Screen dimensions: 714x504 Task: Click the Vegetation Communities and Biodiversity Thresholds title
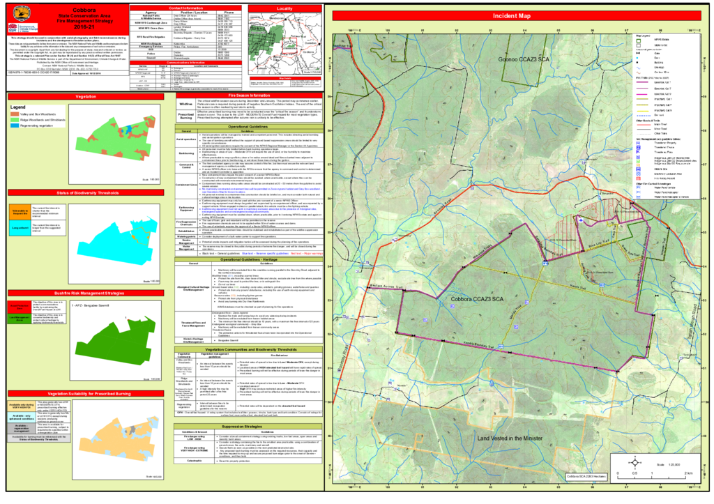(249, 350)
